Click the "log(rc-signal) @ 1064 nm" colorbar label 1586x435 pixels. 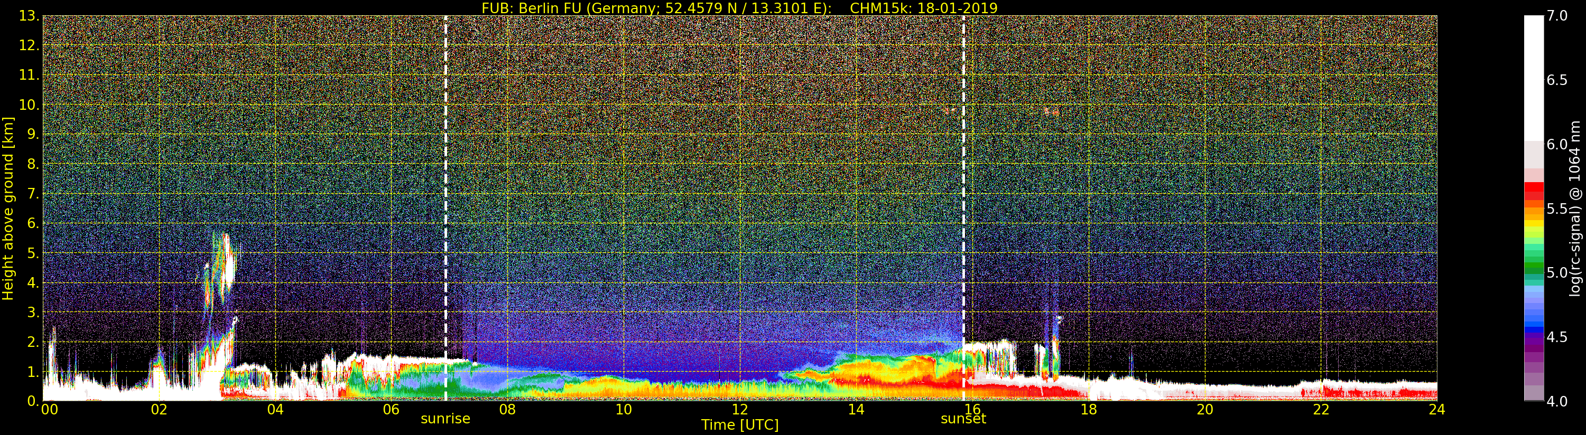pos(1575,208)
